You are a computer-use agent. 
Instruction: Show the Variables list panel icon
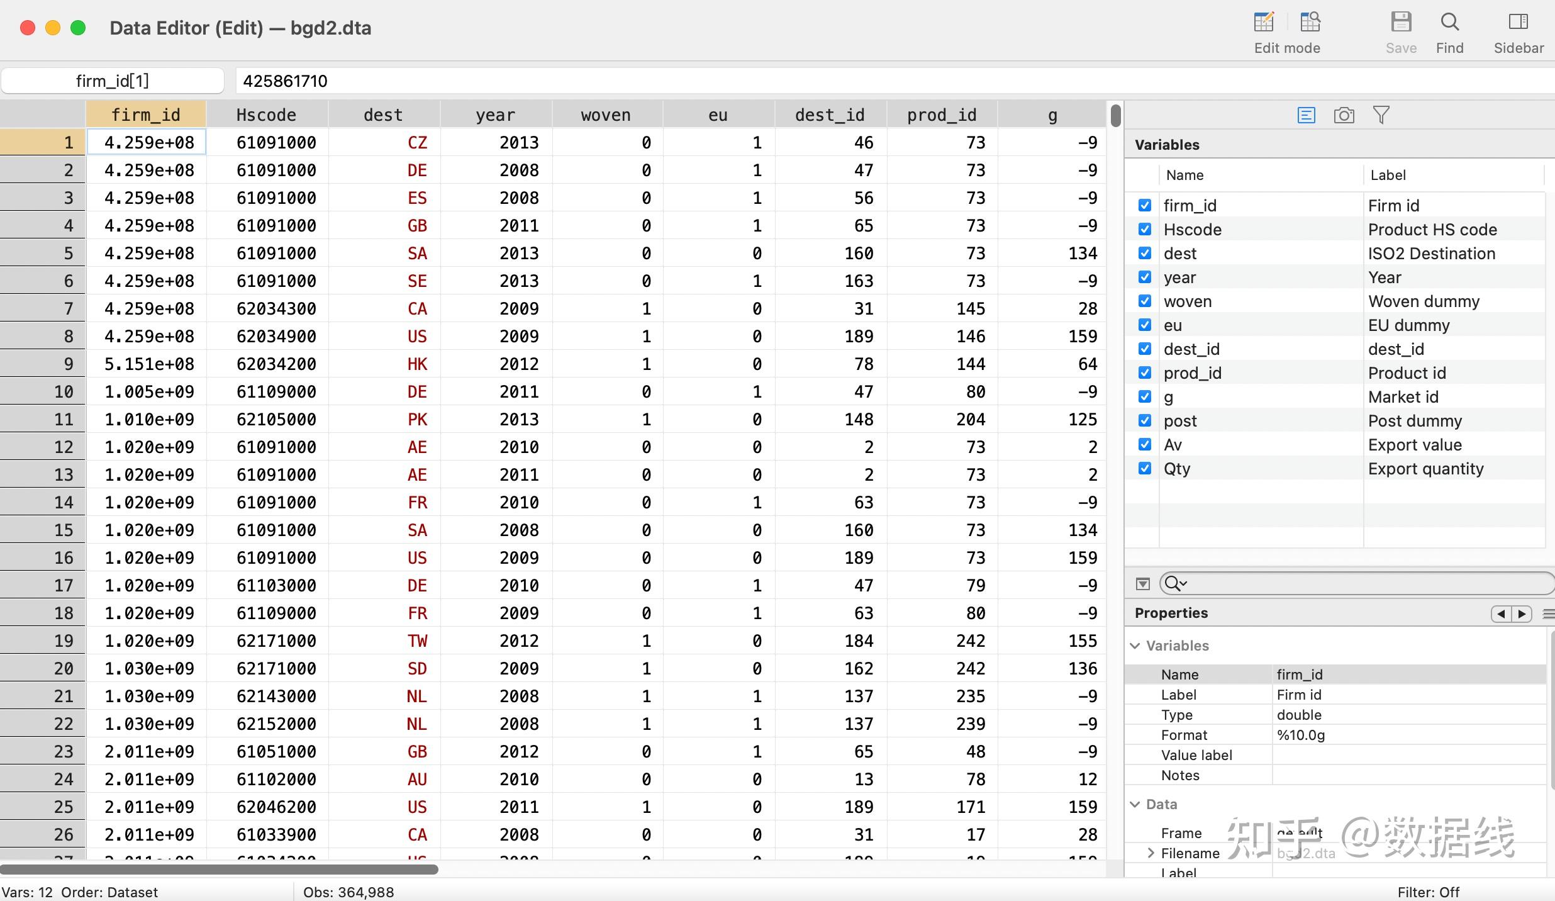tap(1306, 115)
